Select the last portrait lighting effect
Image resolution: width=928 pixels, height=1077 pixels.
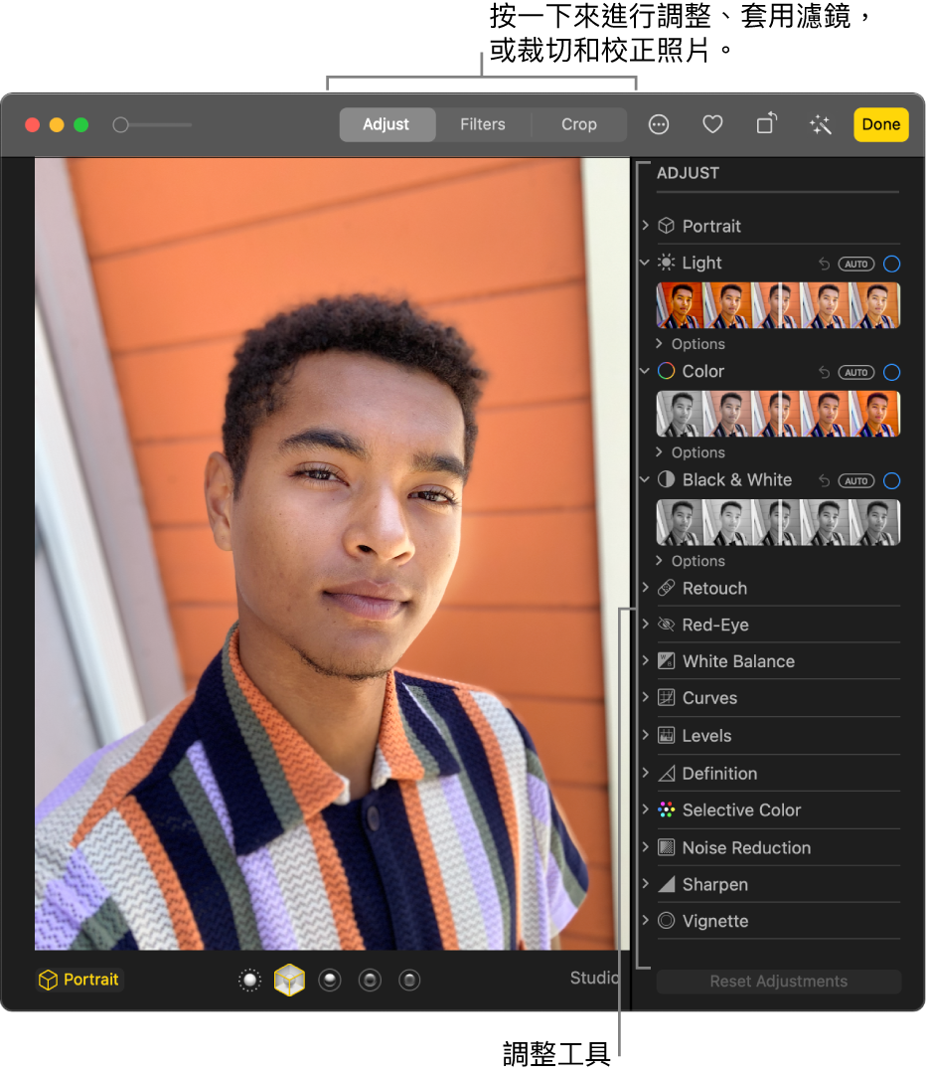(409, 981)
